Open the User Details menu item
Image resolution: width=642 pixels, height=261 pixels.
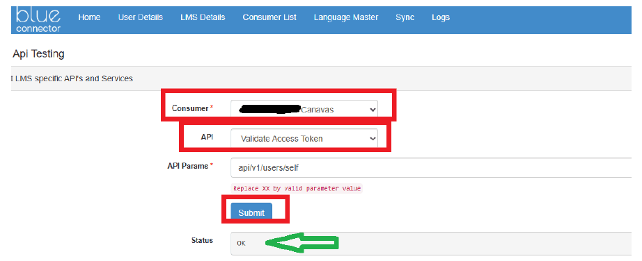point(141,17)
